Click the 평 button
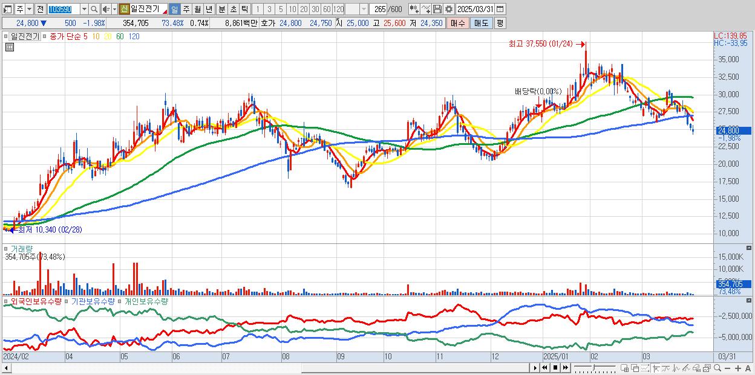The height and width of the screenshot is (375, 755). click(500, 23)
